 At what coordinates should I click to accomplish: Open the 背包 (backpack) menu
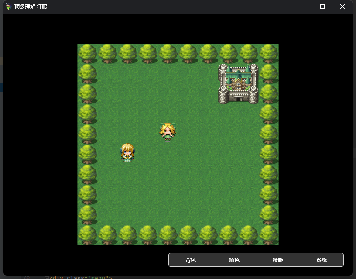point(191,260)
